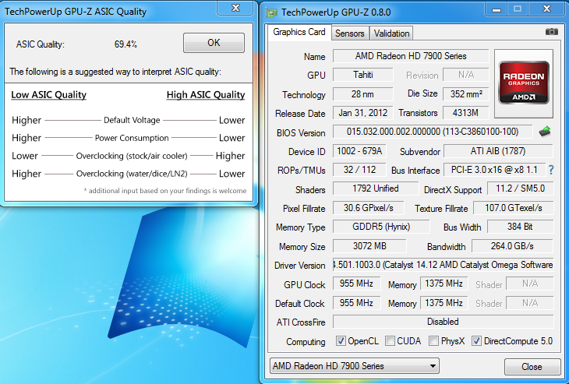569x384 pixels.
Task: Click the Driver Version field
Action: click(x=443, y=265)
